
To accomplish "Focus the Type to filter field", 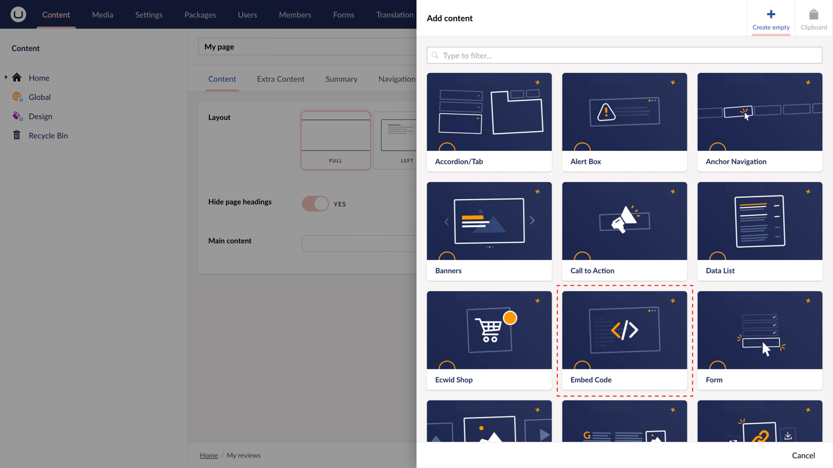I will click(x=625, y=55).
